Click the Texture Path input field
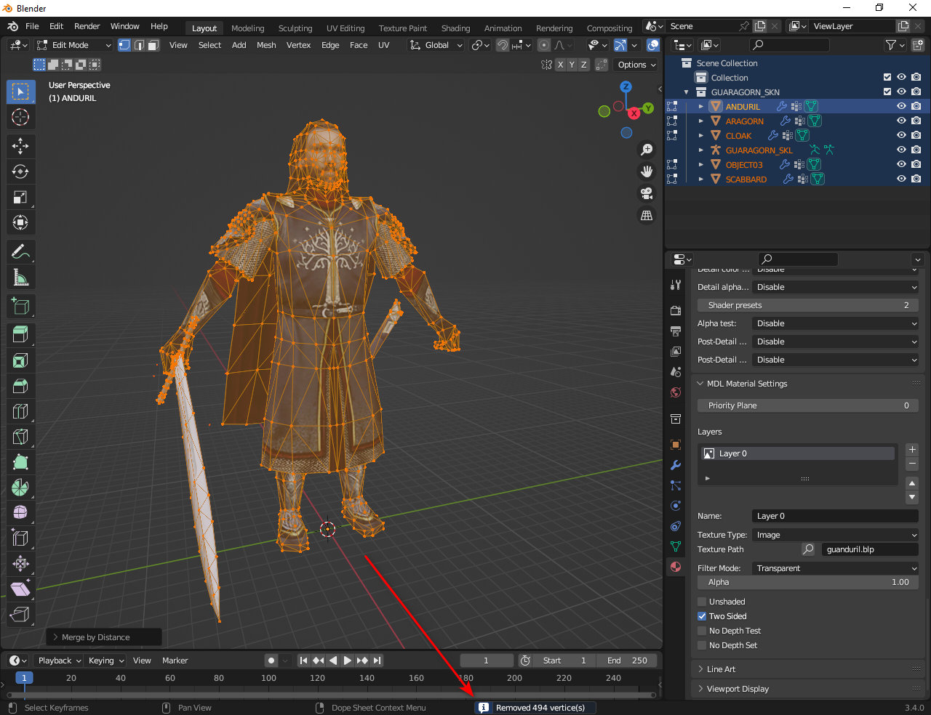 pyautogui.click(x=869, y=549)
